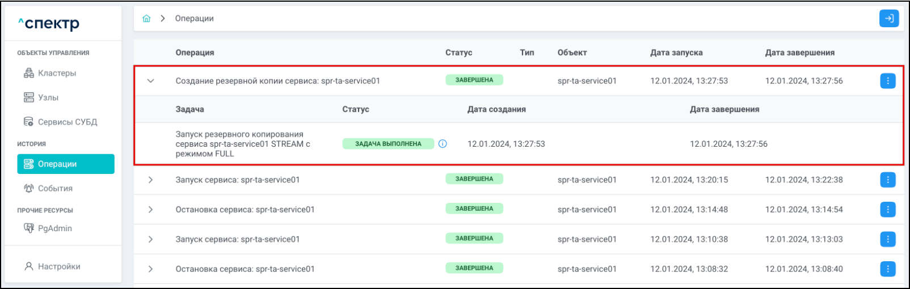Open Кластеры in the sidebar
Viewport: 910px width, 289px height.
56,73
